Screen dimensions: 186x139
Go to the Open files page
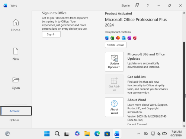coord(16,83)
